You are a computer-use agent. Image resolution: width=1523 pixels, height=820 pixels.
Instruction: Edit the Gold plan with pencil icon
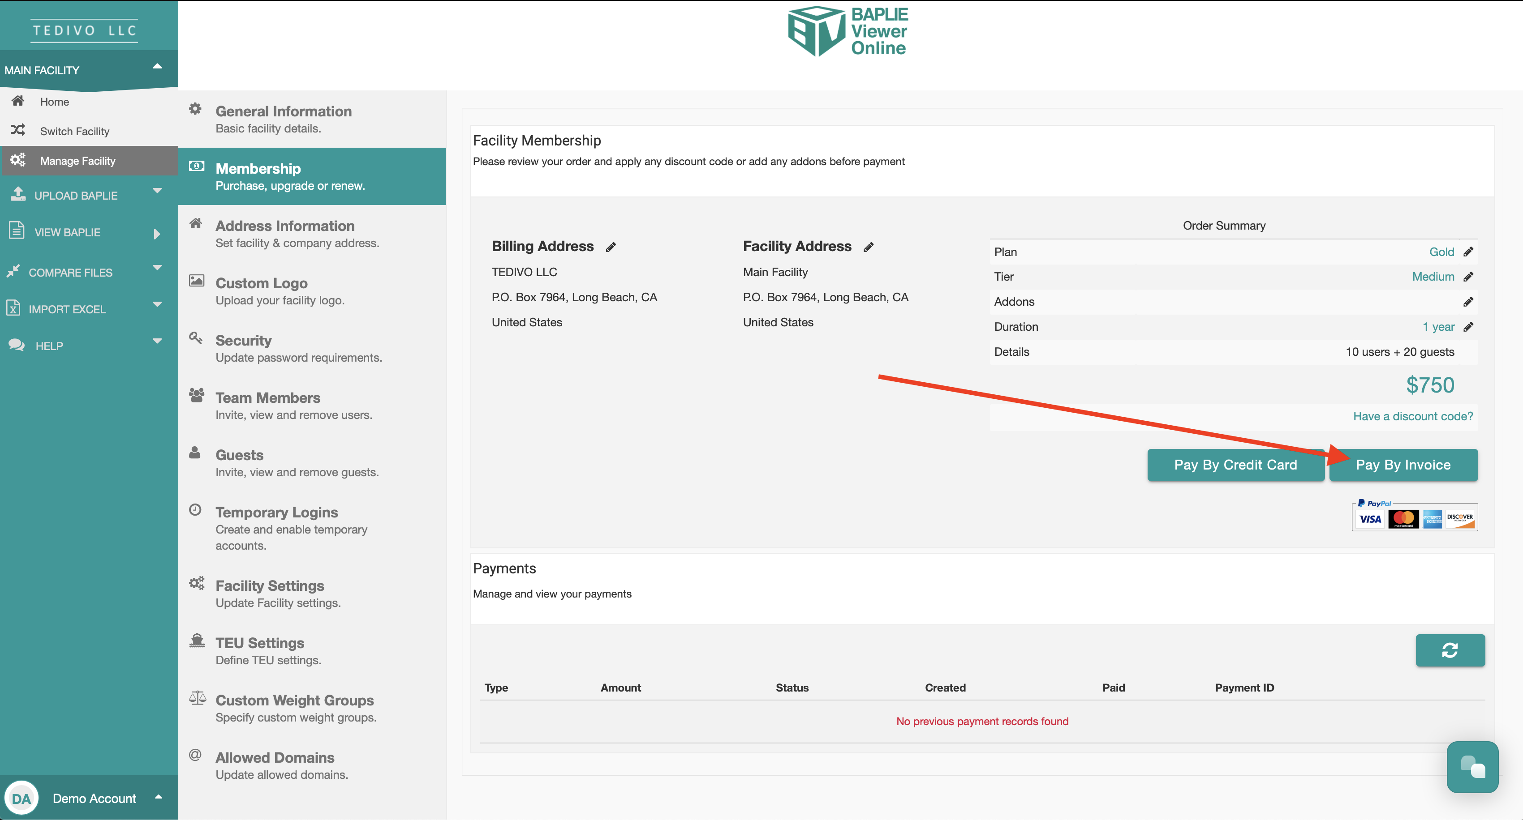point(1468,252)
